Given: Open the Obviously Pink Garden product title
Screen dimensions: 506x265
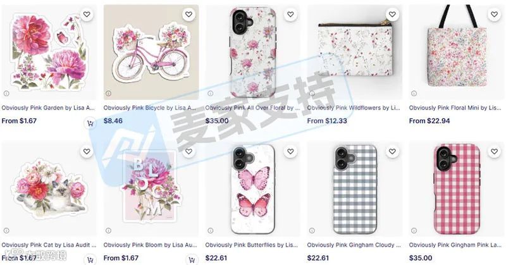Looking at the screenshot, I should (x=48, y=108).
